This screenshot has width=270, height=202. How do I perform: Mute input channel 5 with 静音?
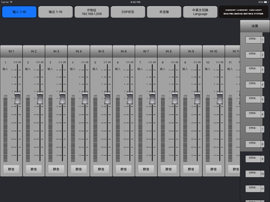point(101,169)
